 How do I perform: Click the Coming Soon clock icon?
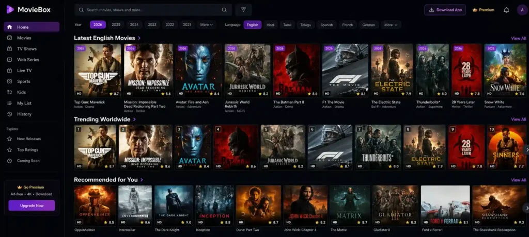(9, 161)
